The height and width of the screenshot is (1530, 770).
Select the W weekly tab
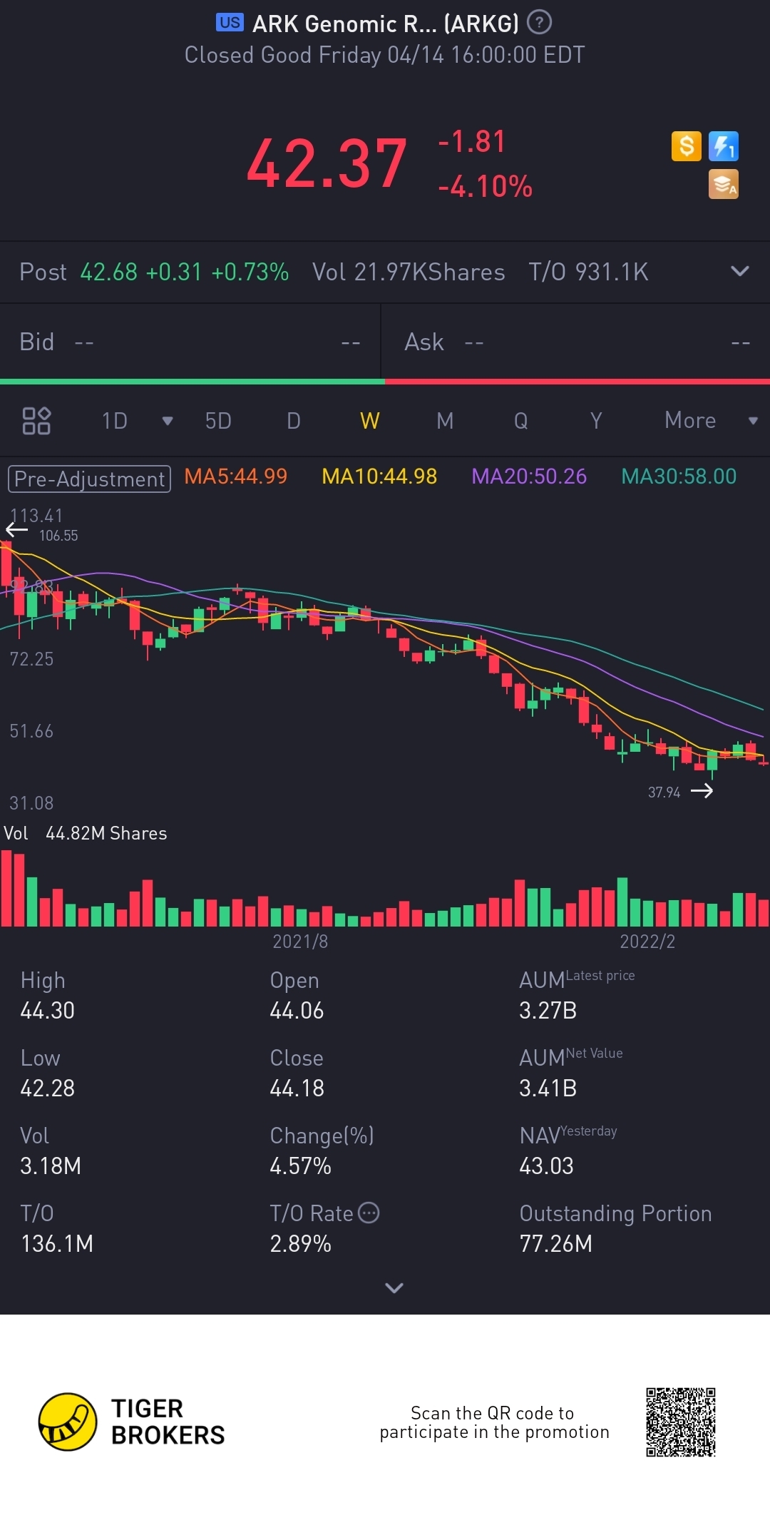[x=369, y=421]
